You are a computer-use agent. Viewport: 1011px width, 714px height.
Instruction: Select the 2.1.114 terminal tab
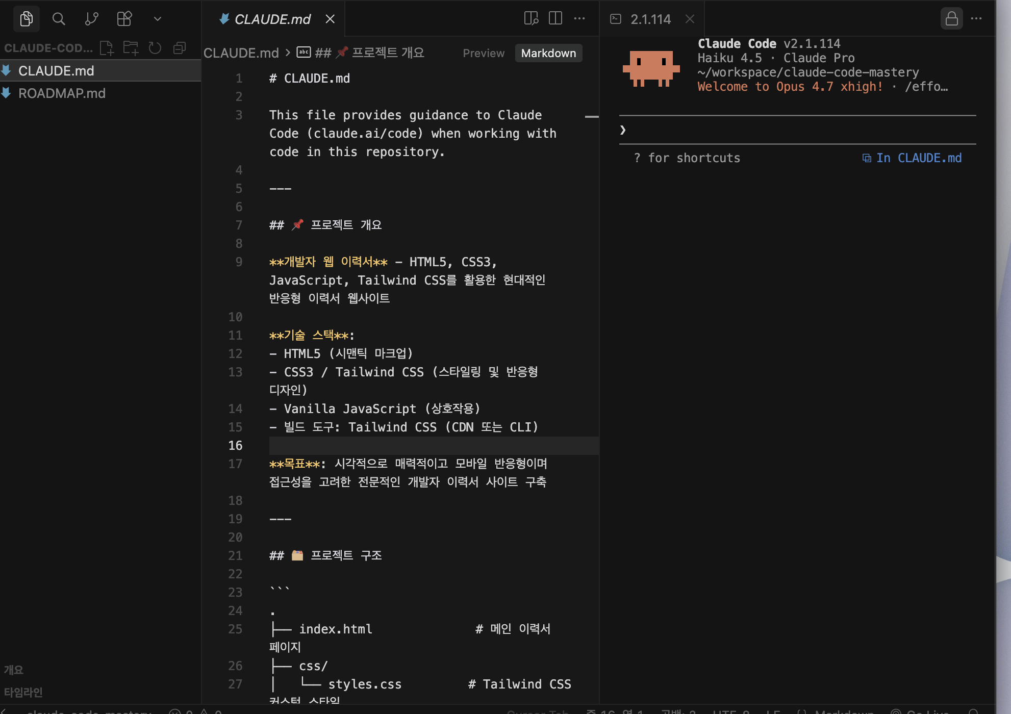[x=650, y=19]
